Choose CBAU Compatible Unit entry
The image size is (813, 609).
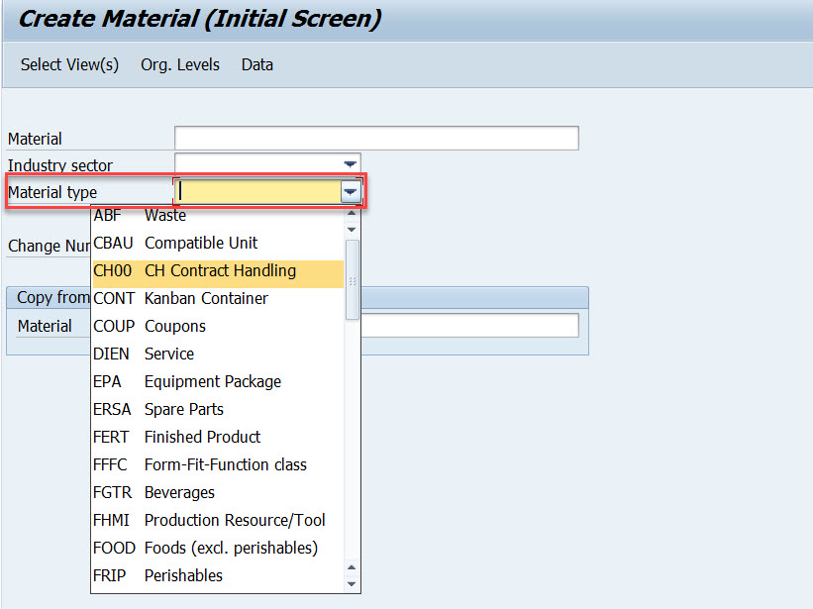pos(218,243)
